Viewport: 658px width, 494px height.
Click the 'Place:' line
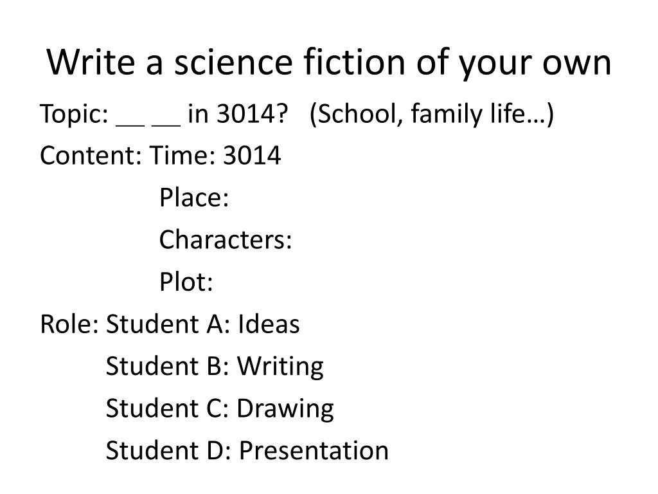tap(194, 197)
